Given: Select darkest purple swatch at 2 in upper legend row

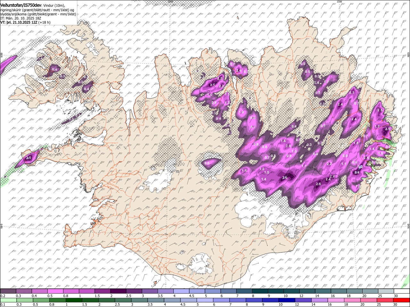Looking at the screenshot, I should click(118, 291).
